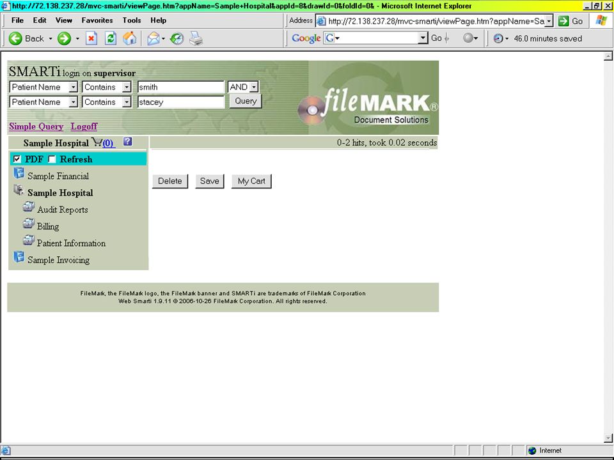Open the AND connector dropdown
Screen dimensions: 614x460
click(x=254, y=87)
